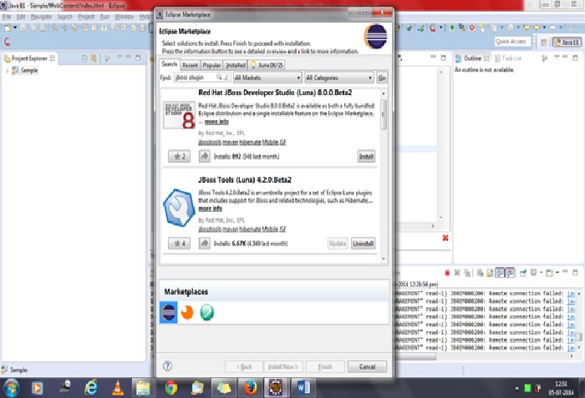Switch to the Task List tab
This screenshot has width=585, height=398.
pos(508,58)
